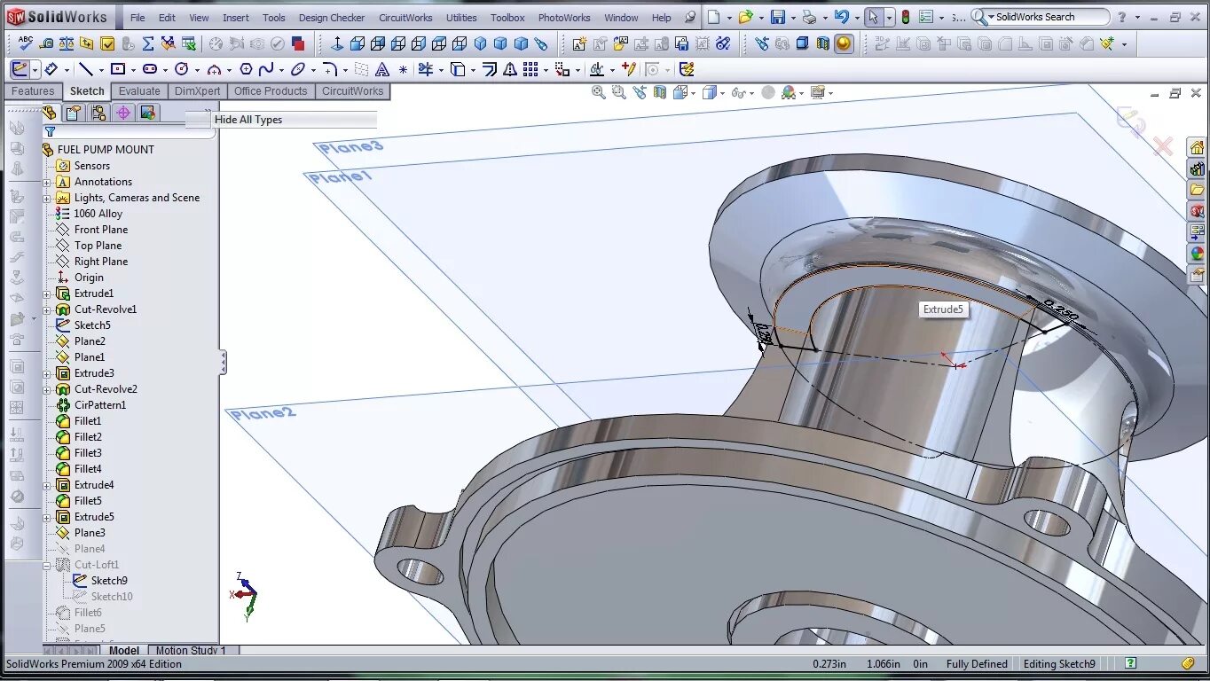Screen dimensions: 1210x681
Task: Open the ConfigurationManager tab icon
Action: click(x=98, y=113)
